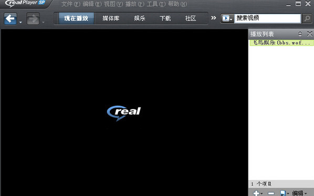Image resolution: width=314 pixels, height=196 pixels.
Task: Go back with the blue arrow
Action: pyautogui.click(x=10, y=19)
